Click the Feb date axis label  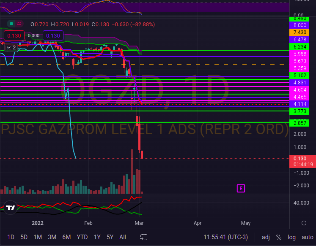[88, 223]
